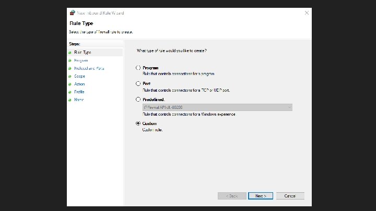
Task: Click the green bullet beside Name step
Action: tap(70, 100)
